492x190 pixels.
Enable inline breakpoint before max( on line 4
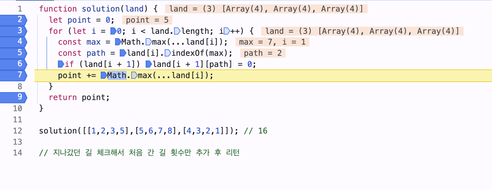click(148, 42)
